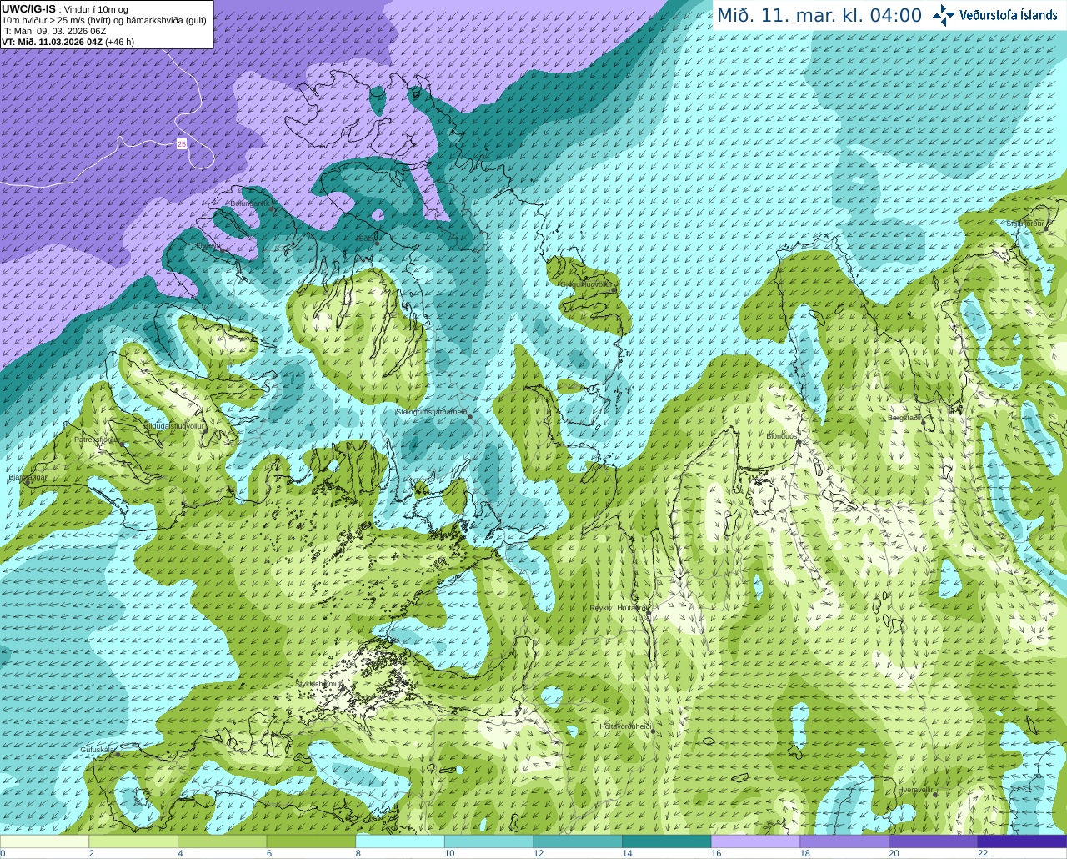Select the 14–16 m/s legend color
The width and height of the screenshot is (1067, 859).
[x=667, y=841]
